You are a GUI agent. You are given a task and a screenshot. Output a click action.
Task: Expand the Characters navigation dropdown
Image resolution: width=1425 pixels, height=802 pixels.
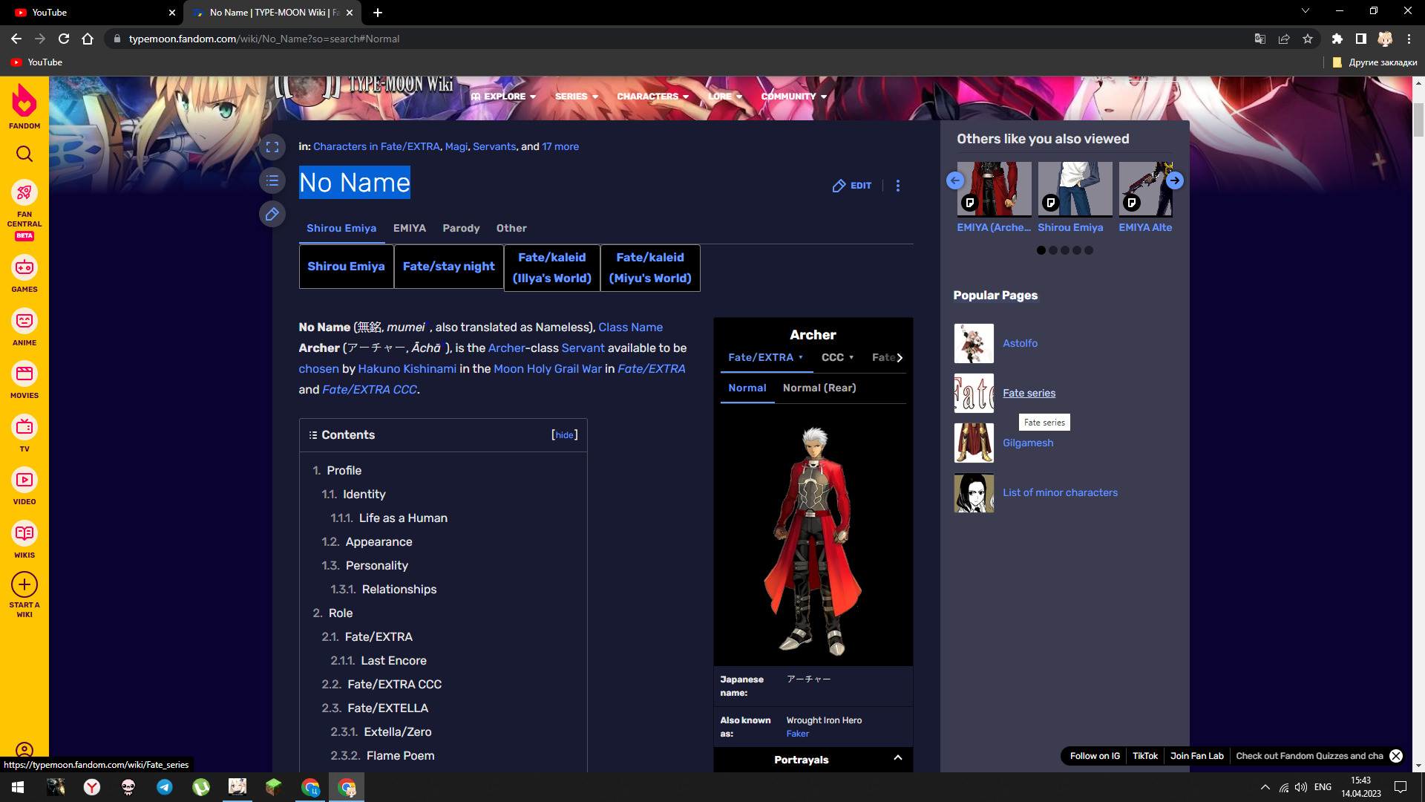tap(652, 97)
